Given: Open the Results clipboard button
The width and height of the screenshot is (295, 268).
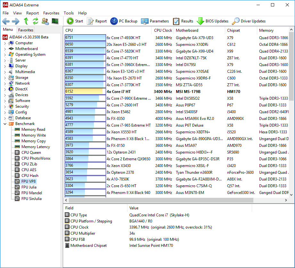Looking at the screenshot, I should [x=183, y=21].
